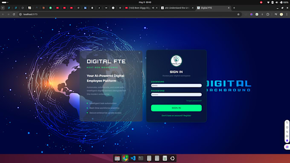Switch to the green circle pinned tab
Viewport: 290px width, 163px height.
tap(50, 8)
